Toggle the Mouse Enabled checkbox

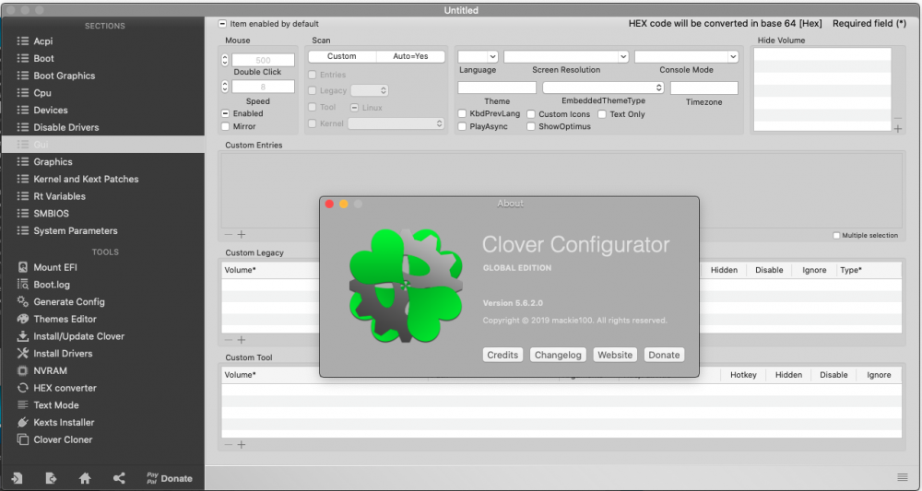(225, 113)
